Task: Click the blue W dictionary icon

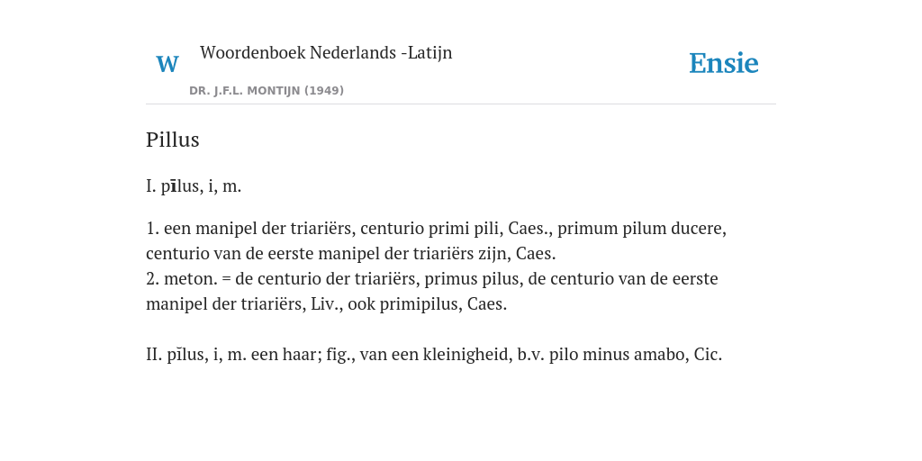Action: click(x=167, y=64)
